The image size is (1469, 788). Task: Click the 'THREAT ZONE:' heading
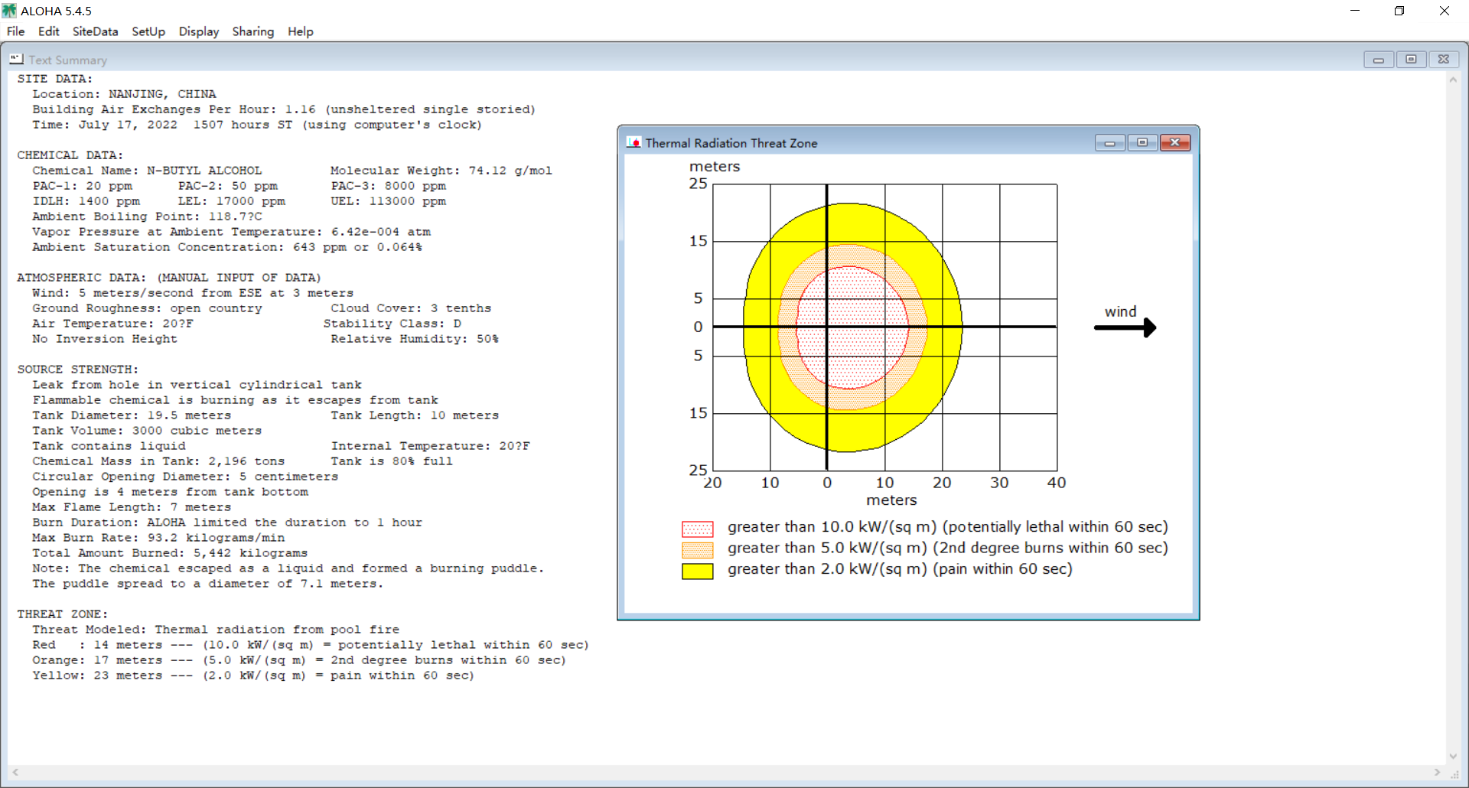[x=62, y=614]
